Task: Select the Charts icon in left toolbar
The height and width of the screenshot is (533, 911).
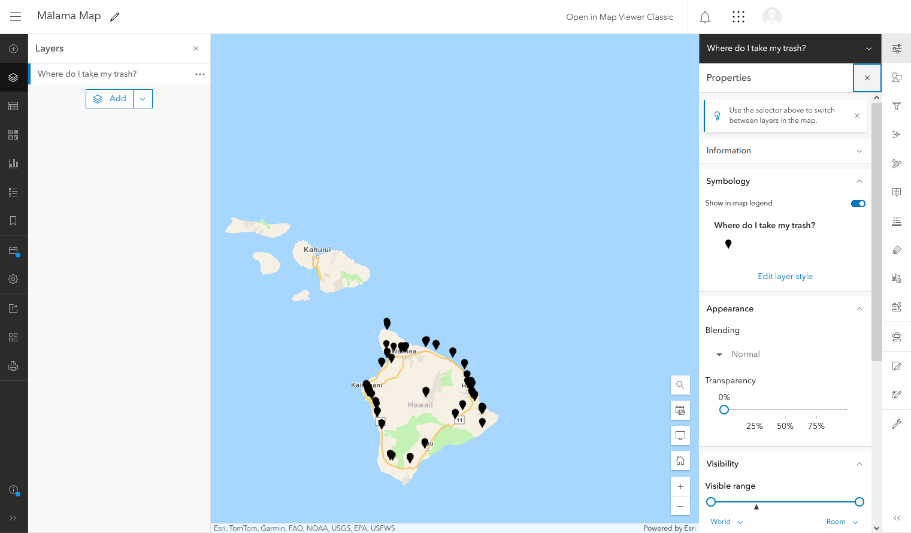Action: click(13, 163)
